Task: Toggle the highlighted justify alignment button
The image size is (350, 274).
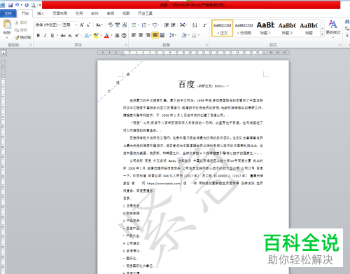Action: pos(155,35)
